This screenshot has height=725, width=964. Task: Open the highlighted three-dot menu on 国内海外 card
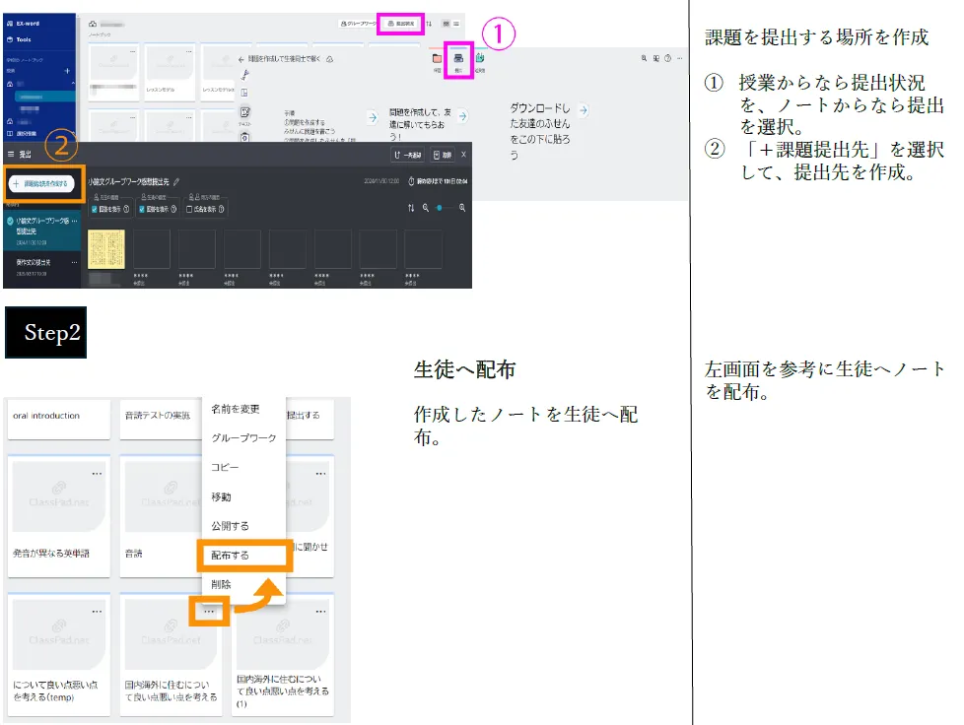[x=209, y=612]
